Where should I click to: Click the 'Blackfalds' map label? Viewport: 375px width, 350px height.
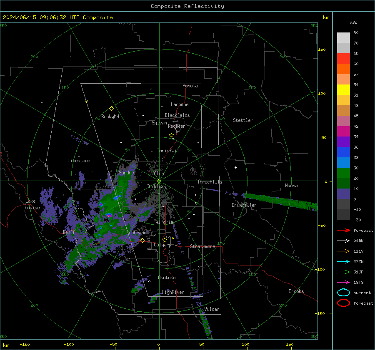pos(177,115)
